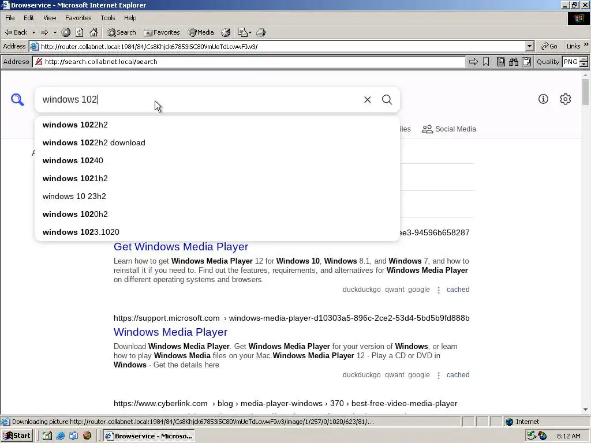Screen dimensions: 591x443
Task: Click the Browservice taskbar button
Action: [x=149, y=436]
